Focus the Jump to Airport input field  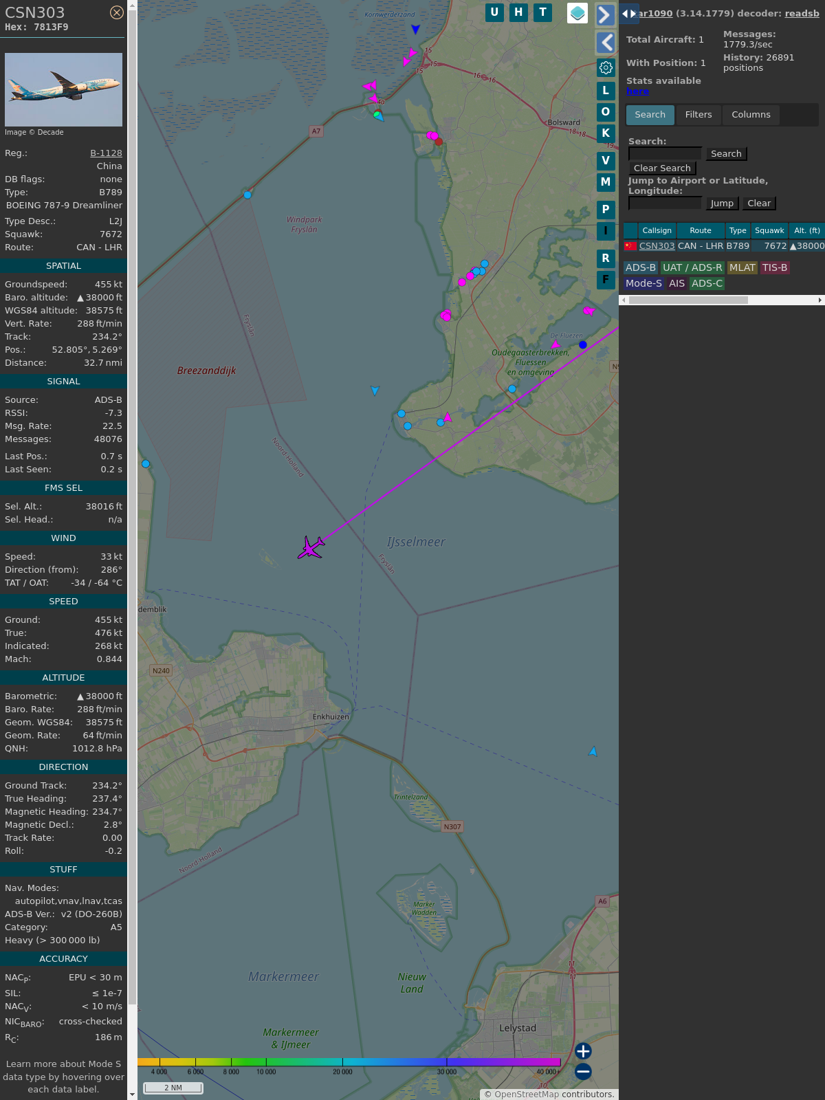(x=665, y=203)
